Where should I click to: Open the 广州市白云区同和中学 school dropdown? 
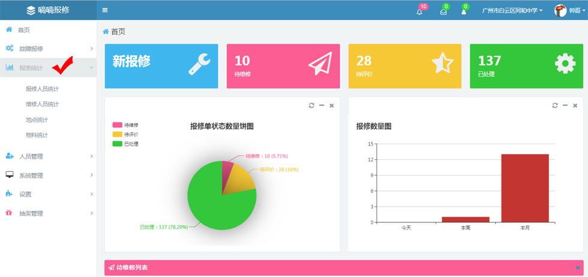(x=512, y=10)
